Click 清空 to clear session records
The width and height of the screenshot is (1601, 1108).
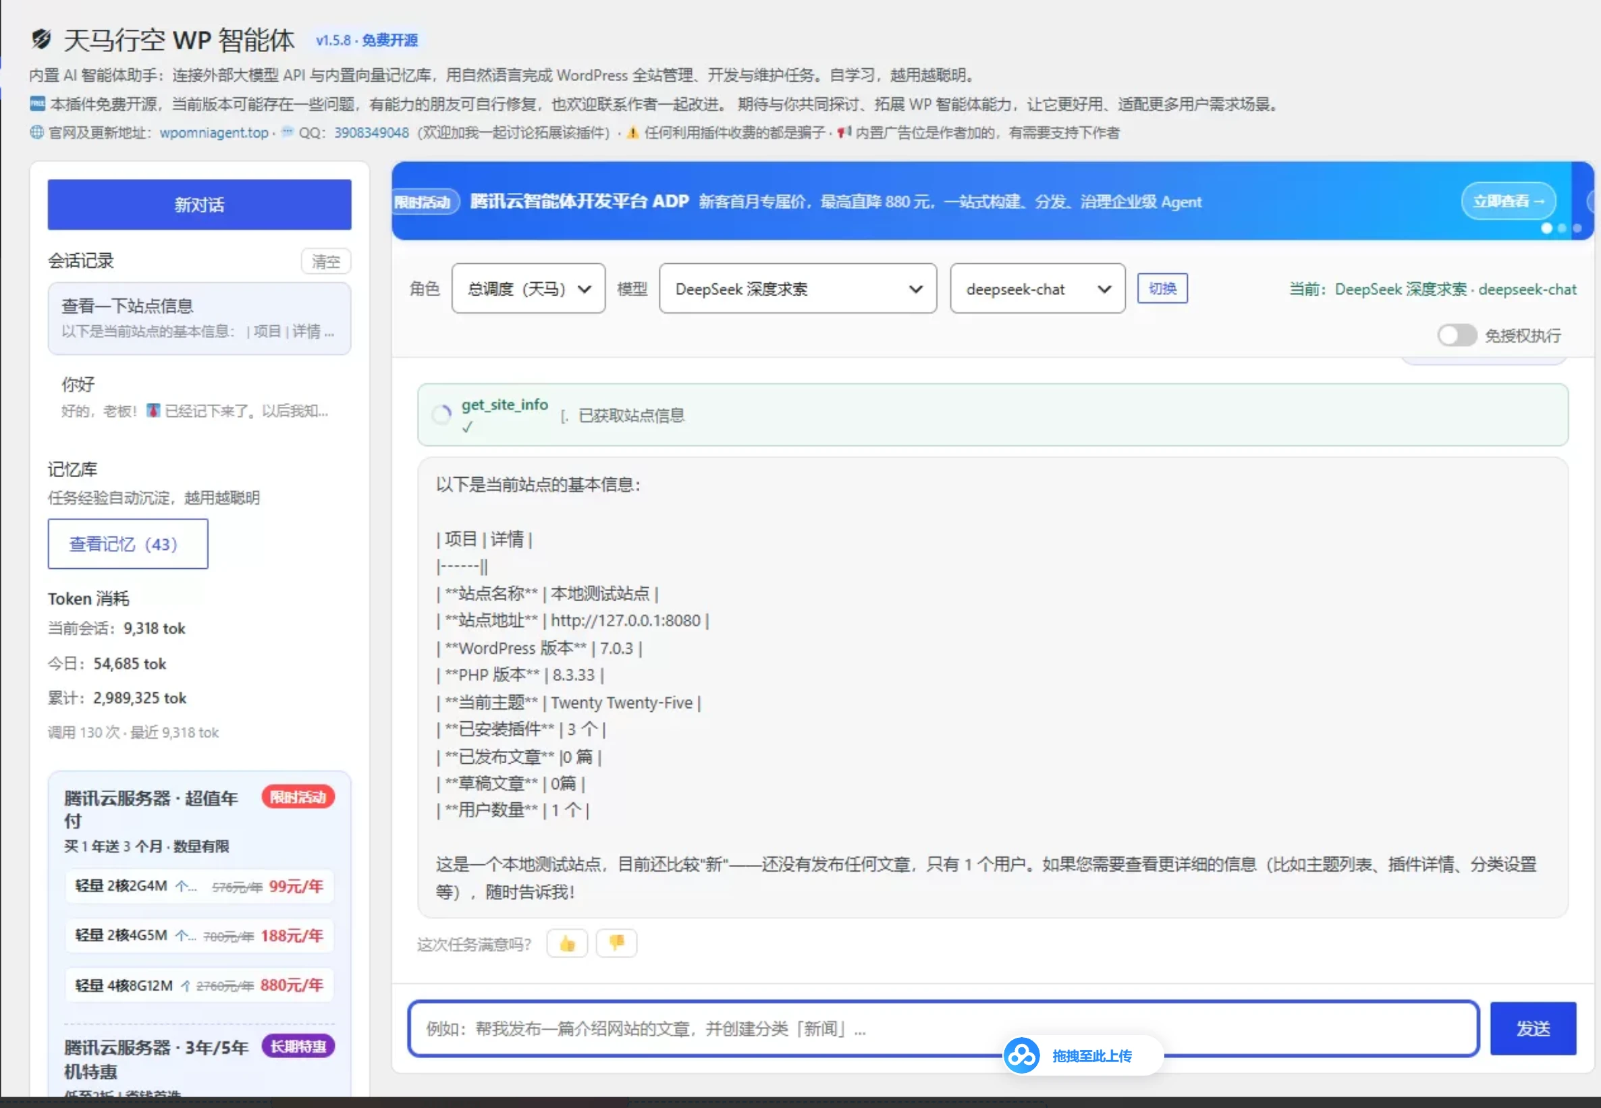pos(325,262)
